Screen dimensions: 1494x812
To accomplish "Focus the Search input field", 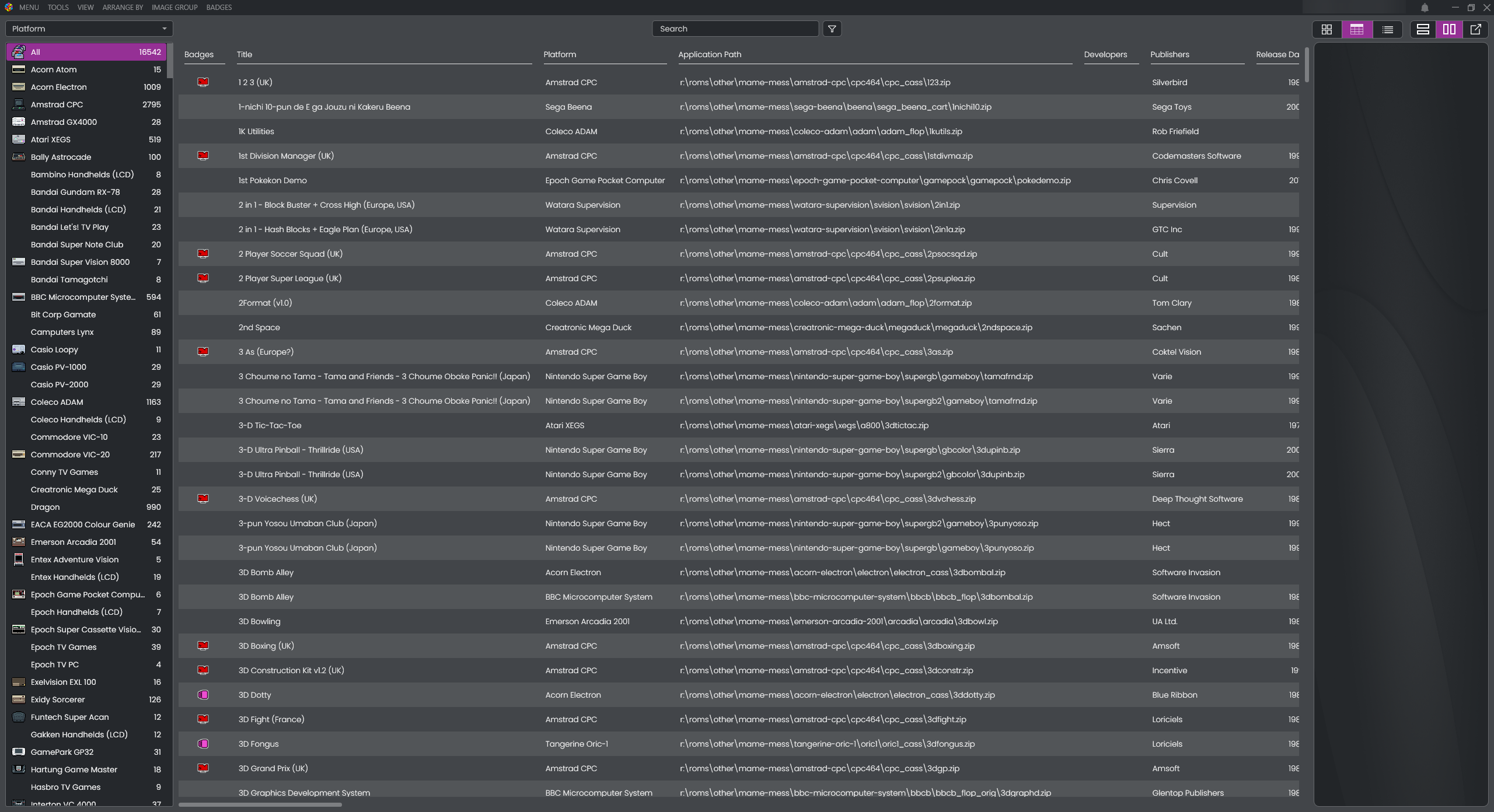I will (x=735, y=29).
